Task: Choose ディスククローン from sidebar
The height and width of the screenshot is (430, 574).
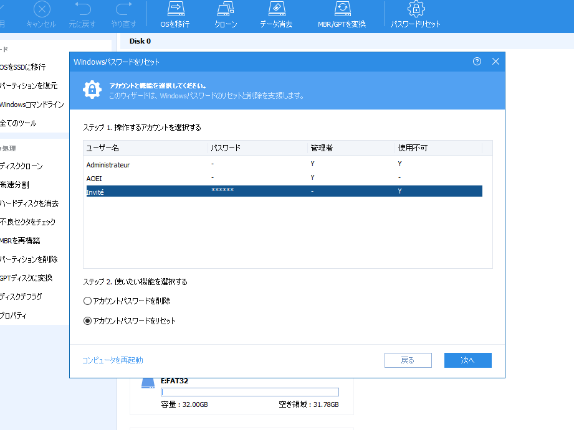Action: (x=21, y=166)
